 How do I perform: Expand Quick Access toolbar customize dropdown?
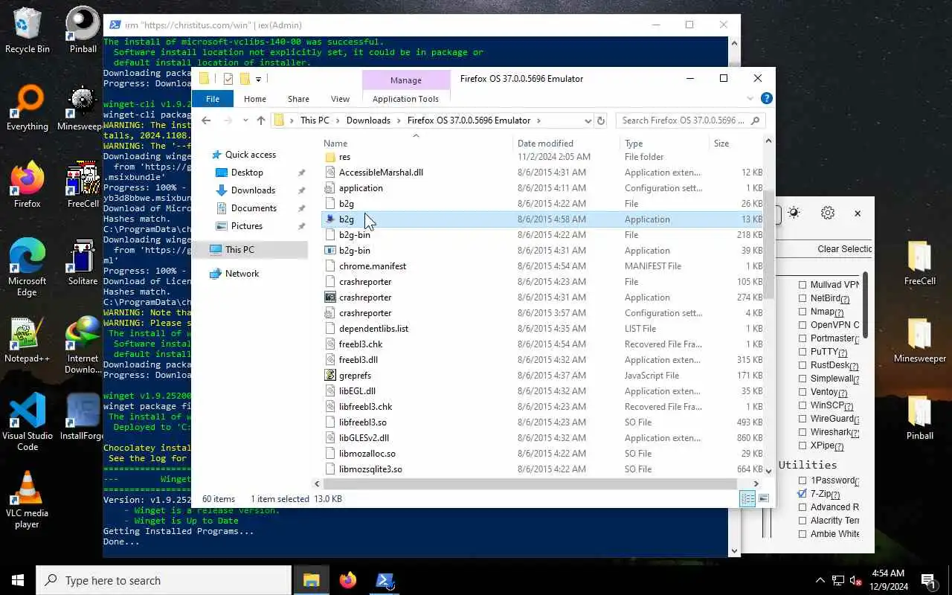pos(259,79)
